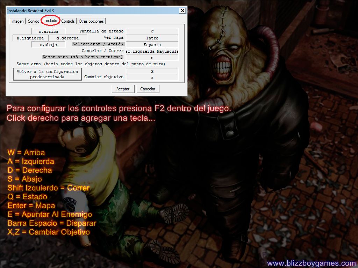This screenshot has width=358, height=268.
Task: Select the 'a,izquierda' key field
Action: click(x=30, y=38)
